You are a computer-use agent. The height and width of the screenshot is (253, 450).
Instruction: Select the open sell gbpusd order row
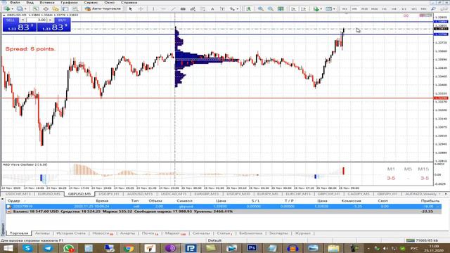click(x=224, y=206)
